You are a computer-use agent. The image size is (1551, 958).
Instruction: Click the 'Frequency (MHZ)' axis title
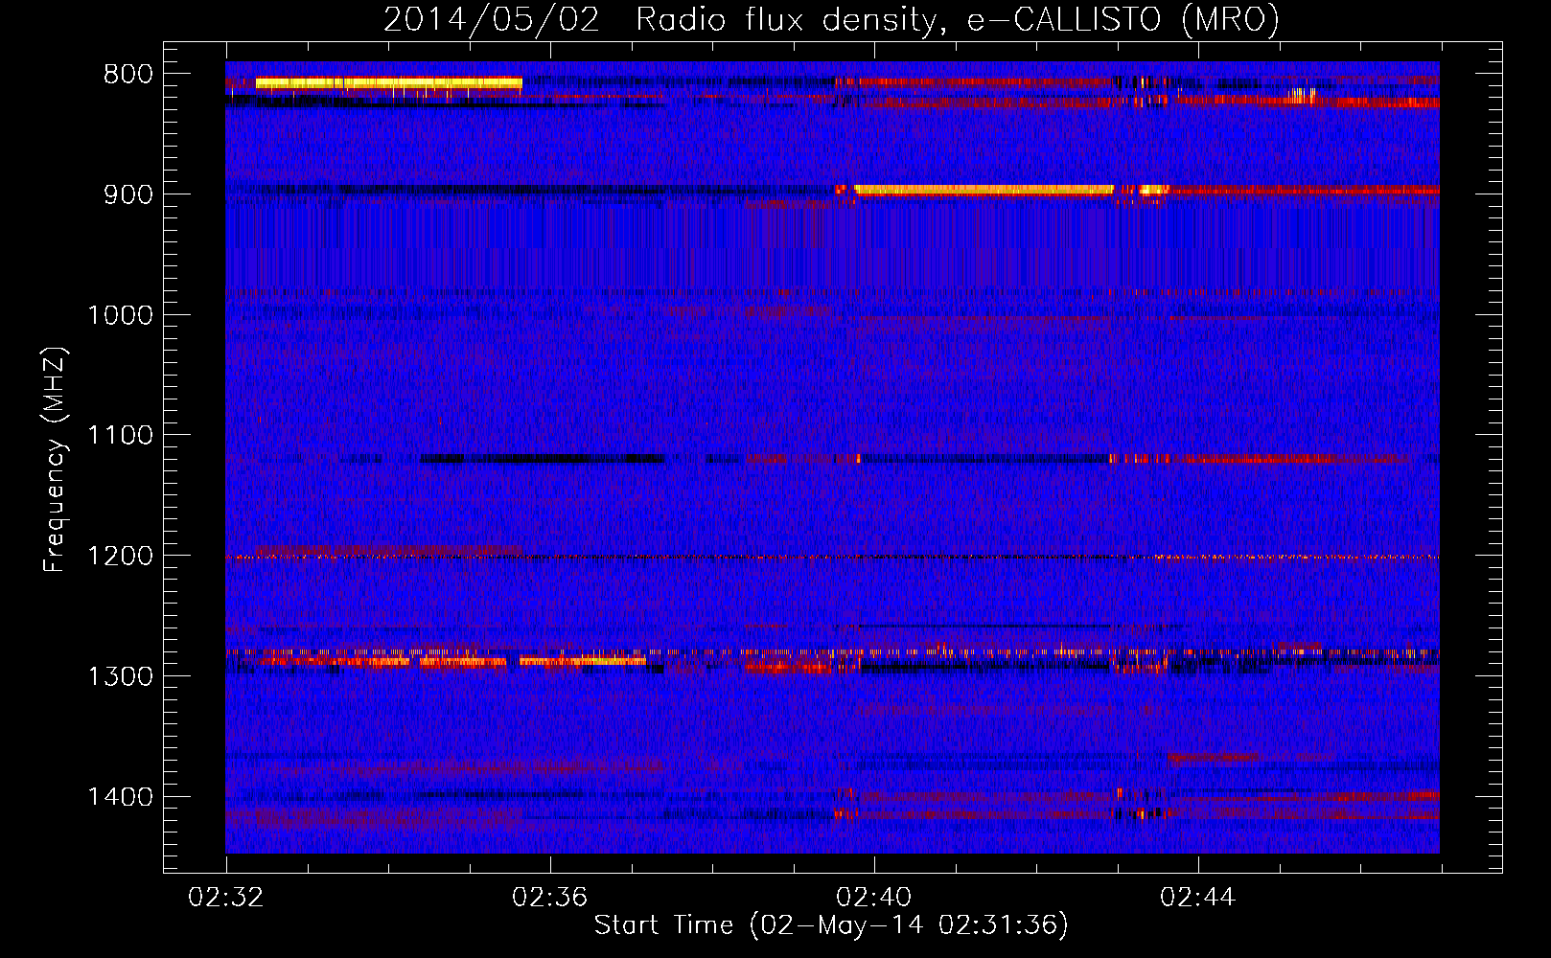pyautogui.click(x=56, y=460)
